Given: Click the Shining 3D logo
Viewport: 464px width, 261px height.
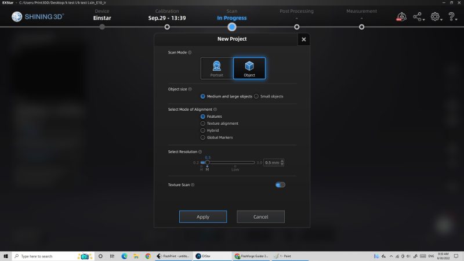Looking at the screenshot, I should pyautogui.click(x=38, y=17).
